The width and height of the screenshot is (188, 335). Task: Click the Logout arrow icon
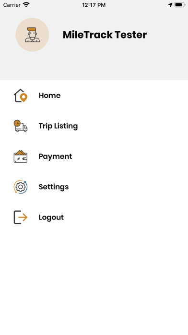click(x=21, y=217)
